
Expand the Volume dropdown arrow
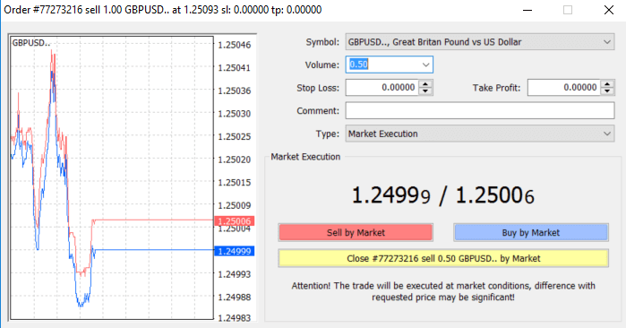pyautogui.click(x=425, y=65)
